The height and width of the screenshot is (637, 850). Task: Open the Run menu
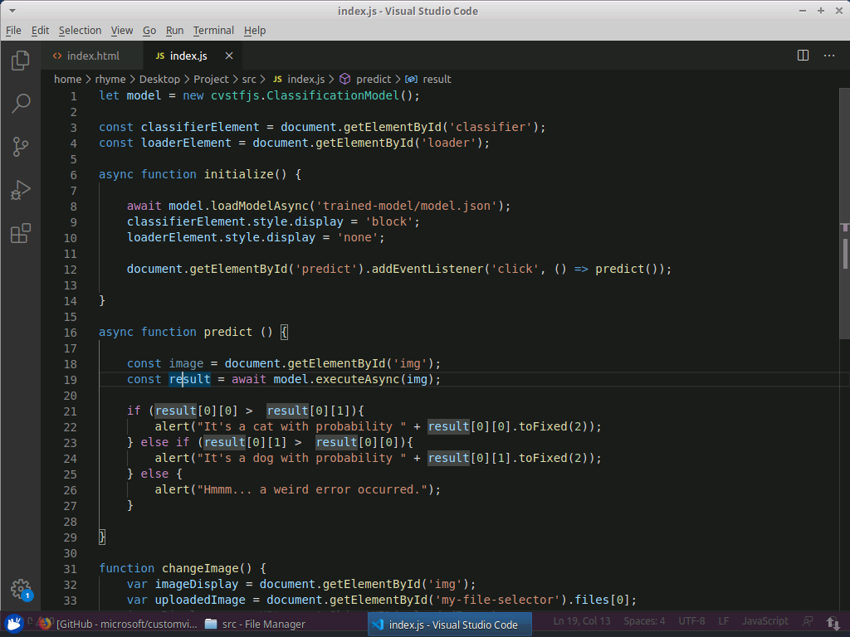tap(174, 31)
